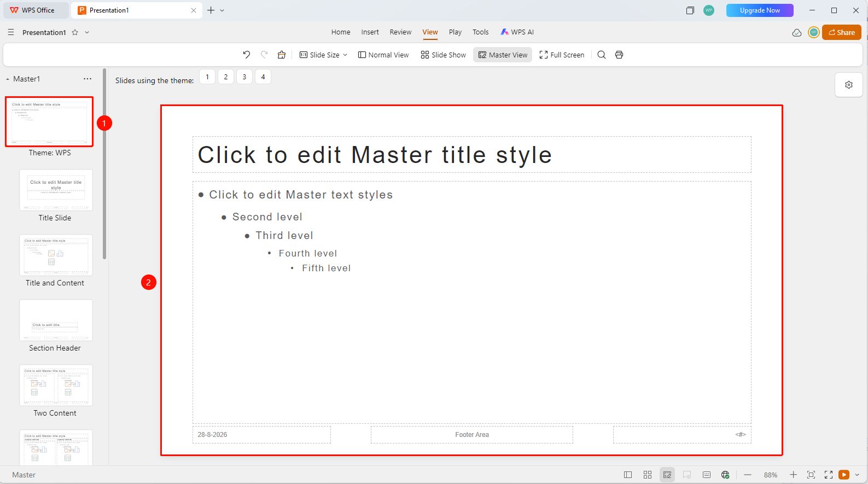The width and height of the screenshot is (868, 484).
Task: Open the settings gear panel button
Action: coord(849,85)
